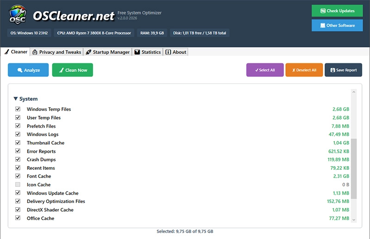Image resolution: width=370 pixels, height=239 pixels.
Task: Click the purple Select All button
Action: click(x=265, y=70)
